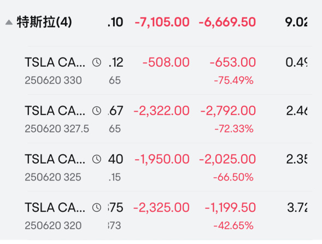The image size is (322, 244).
Task: Click the -6,669.50 group P&L value
Action: [227, 22]
